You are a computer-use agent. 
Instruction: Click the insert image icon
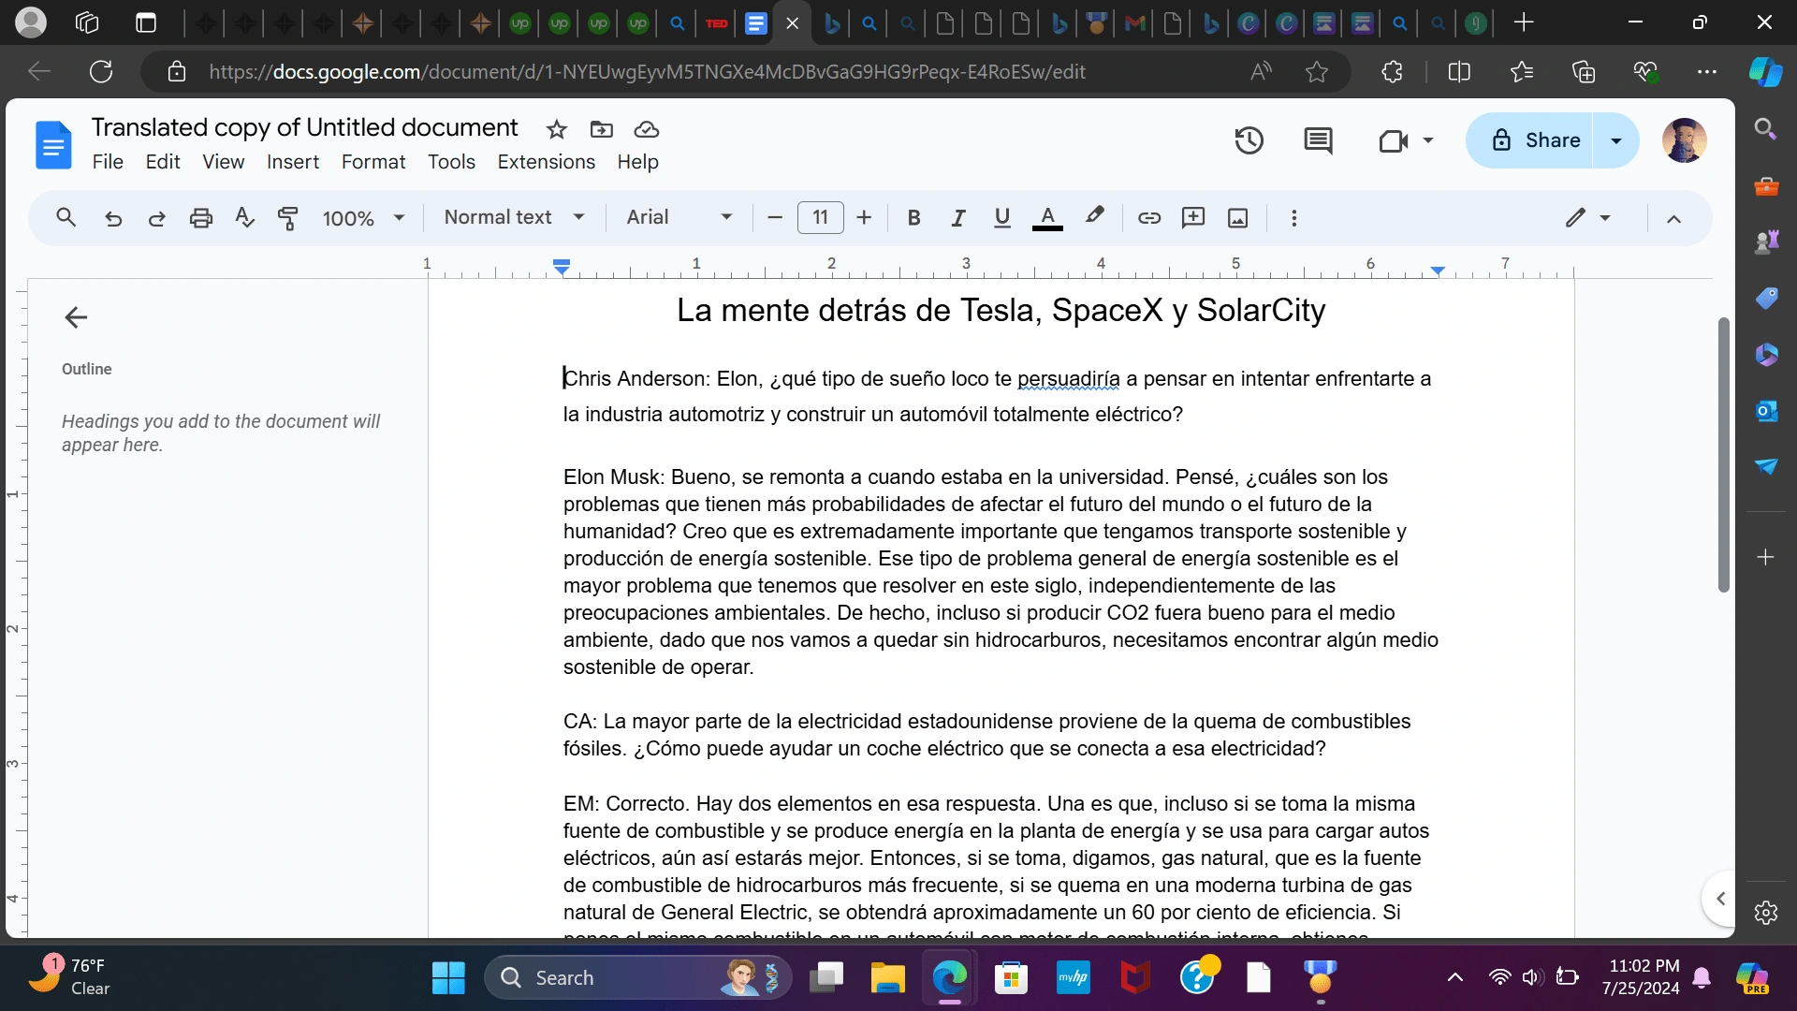click(1237, 218)
